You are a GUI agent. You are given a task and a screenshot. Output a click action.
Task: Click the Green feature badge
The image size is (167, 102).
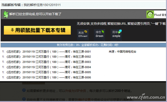tap(99, 35)
